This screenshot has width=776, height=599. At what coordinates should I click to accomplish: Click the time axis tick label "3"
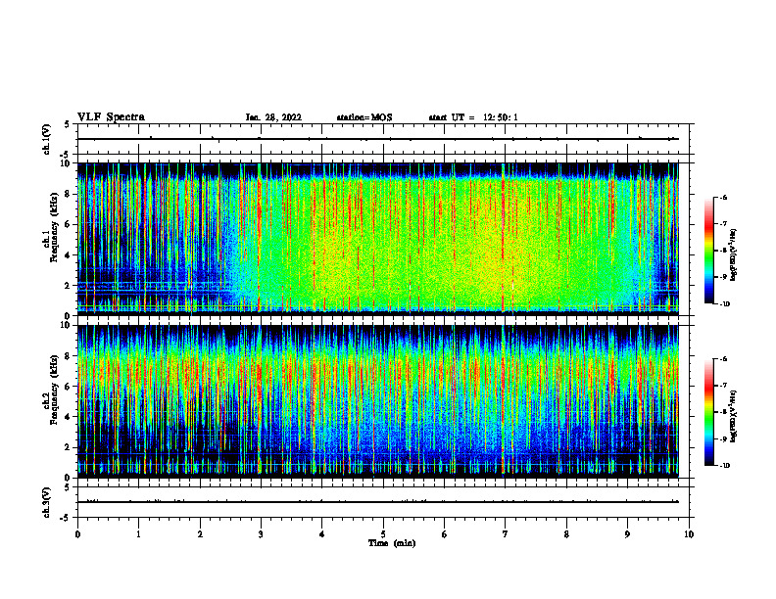coord(261,534)
